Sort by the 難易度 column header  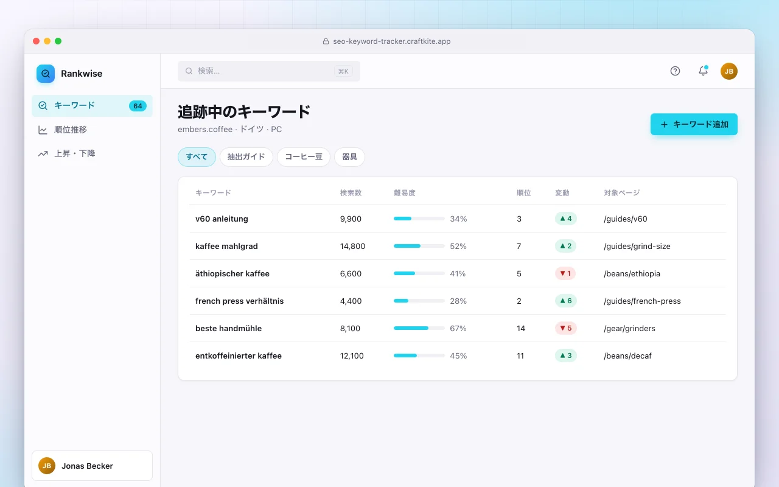[x=405, y=193]
